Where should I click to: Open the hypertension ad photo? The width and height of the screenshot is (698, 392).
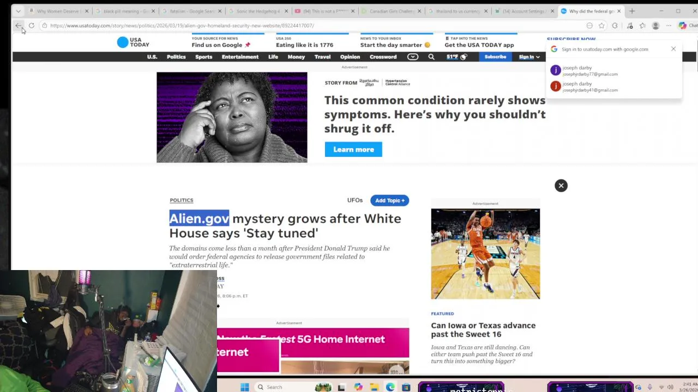(232, 117)
